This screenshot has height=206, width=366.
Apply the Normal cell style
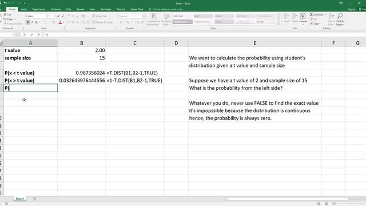(x=182, y=16)
